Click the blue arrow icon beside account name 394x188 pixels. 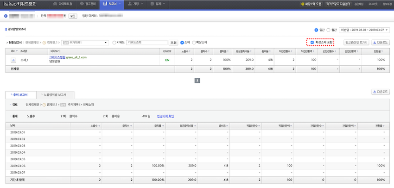(x=6, y=16)
